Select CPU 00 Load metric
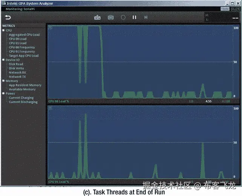The image size is (242, 196). tap(18, 39)
